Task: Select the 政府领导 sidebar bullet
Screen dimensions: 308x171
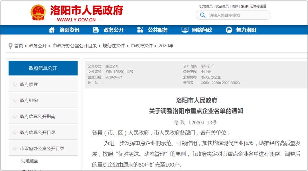Action: click(x=15, y=84)
